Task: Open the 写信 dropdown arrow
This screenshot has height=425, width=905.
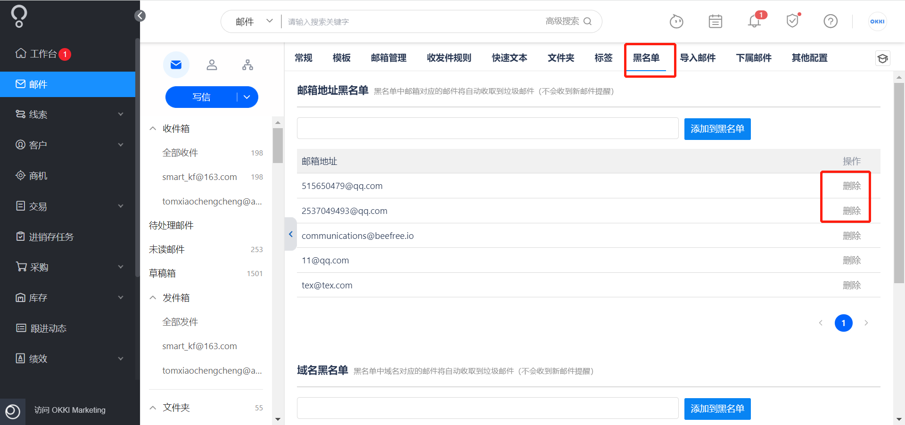Action: 247,97
